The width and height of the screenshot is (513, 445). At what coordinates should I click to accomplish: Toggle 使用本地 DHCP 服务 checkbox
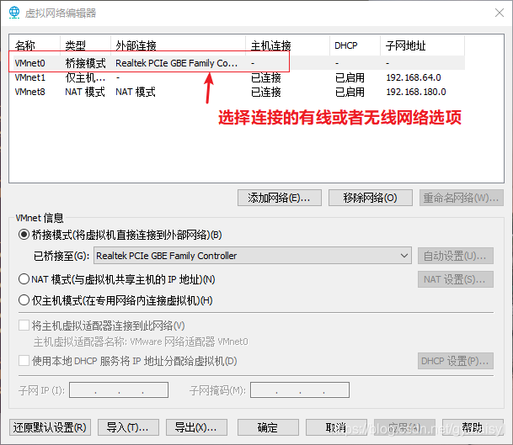[x=24, y=361]
